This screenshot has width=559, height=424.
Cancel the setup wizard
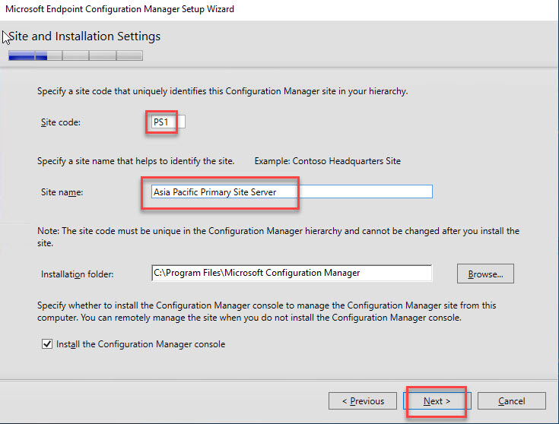[x=512, y=401]
